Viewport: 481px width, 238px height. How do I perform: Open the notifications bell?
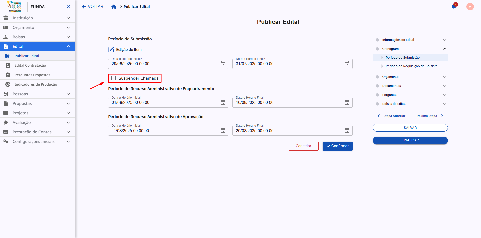tap(454, 6)
